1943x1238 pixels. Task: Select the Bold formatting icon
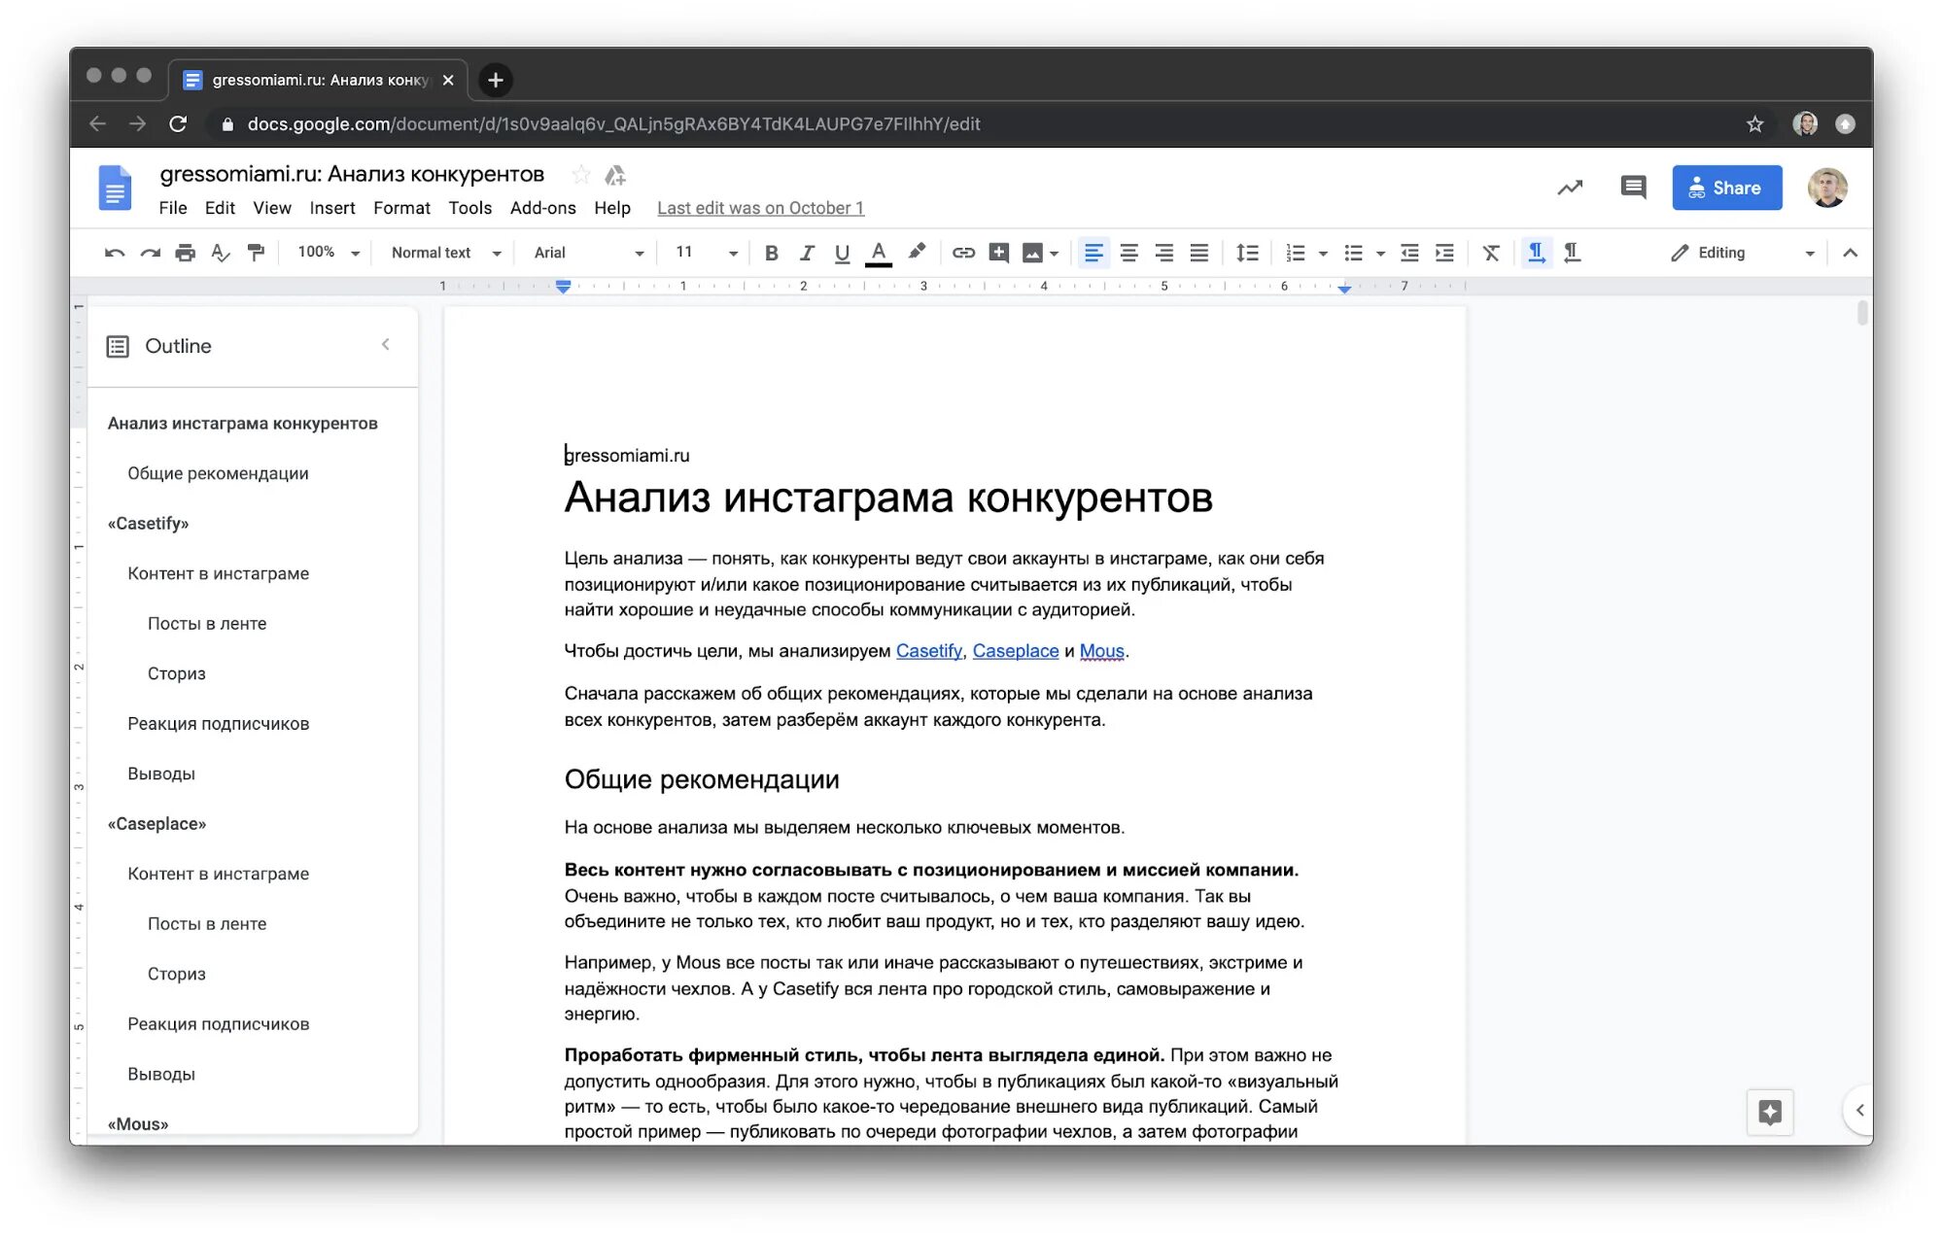[x=771, y=253]
